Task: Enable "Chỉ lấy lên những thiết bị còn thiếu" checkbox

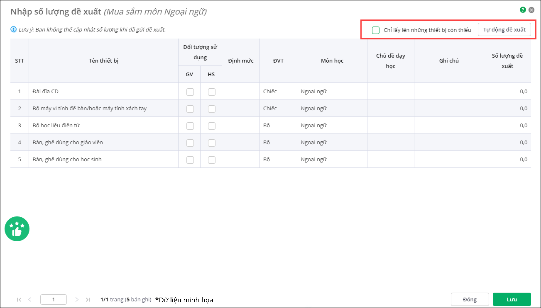Action: coord(376,30)
